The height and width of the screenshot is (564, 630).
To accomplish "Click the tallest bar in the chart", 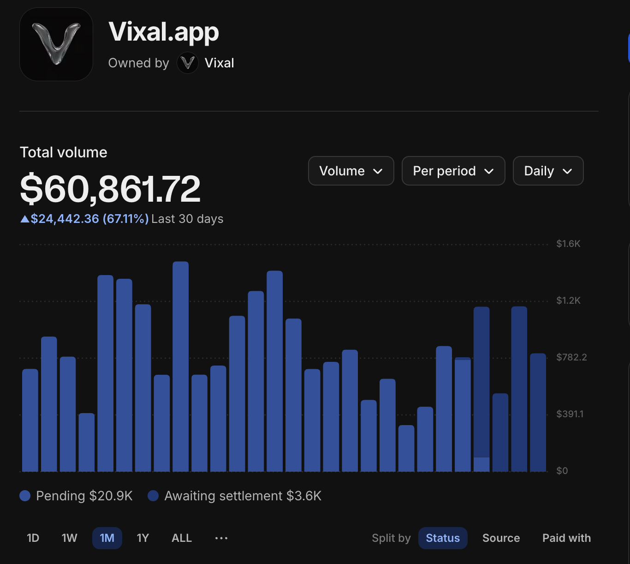I will point(180,366).
